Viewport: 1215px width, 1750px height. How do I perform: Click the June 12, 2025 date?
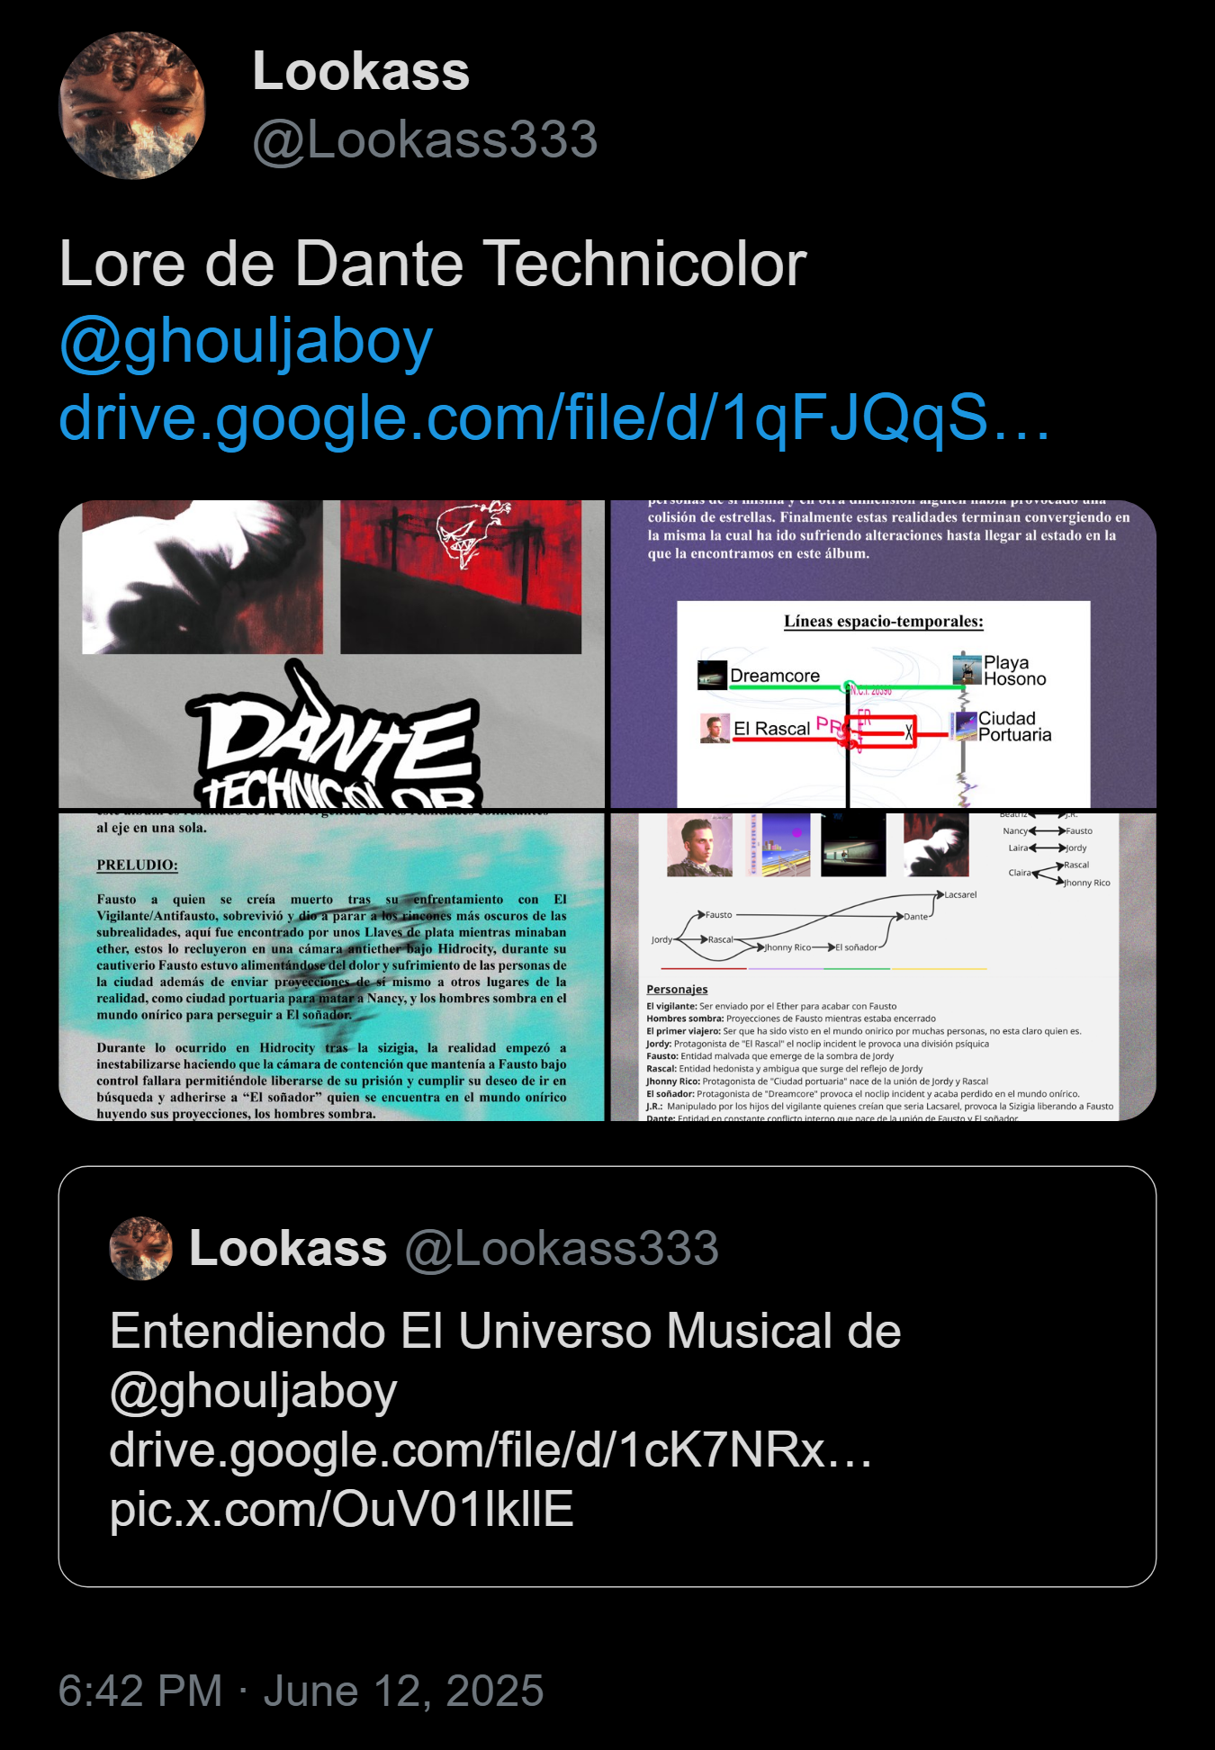coord(403,1691)
